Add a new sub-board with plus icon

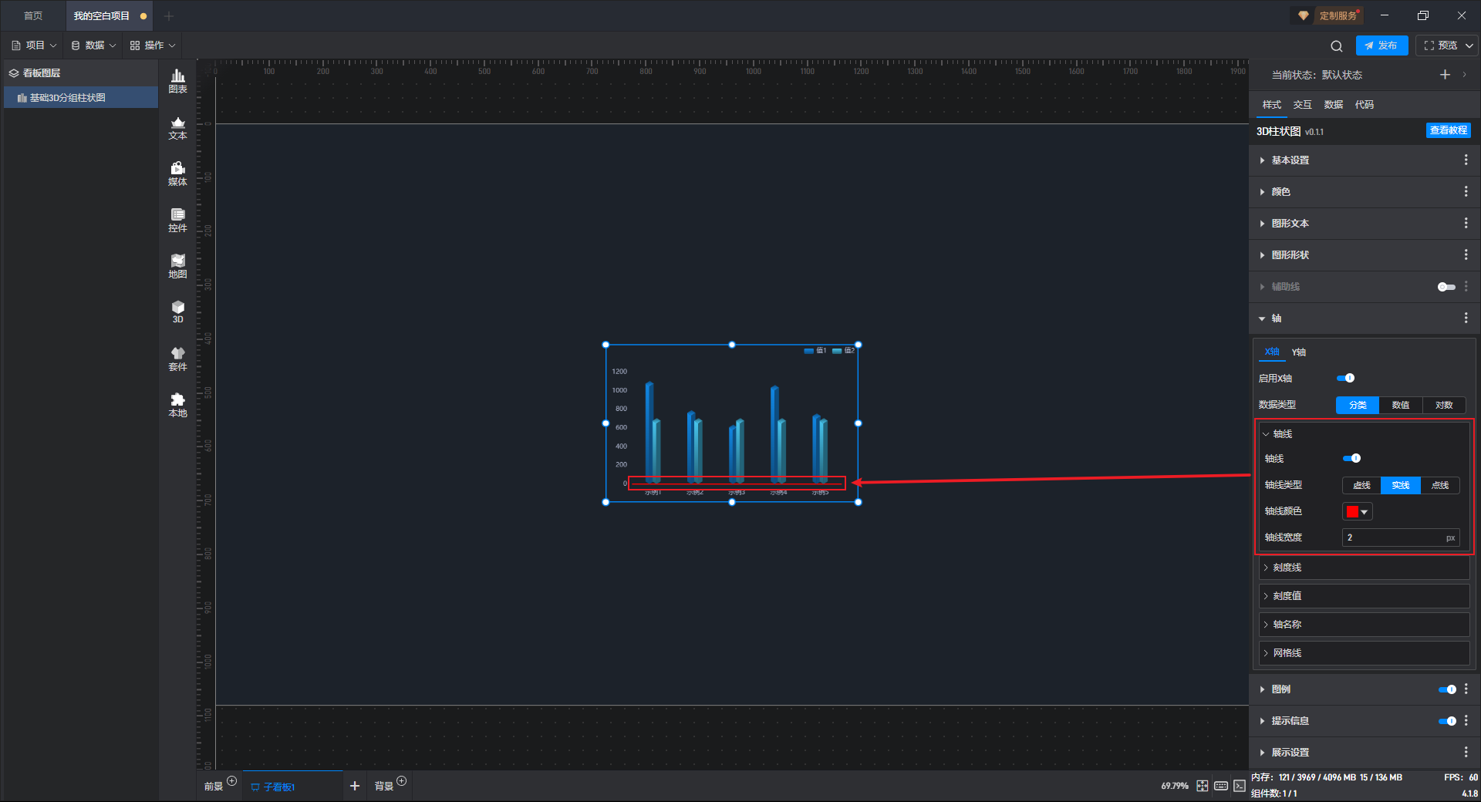click(355, 786)
